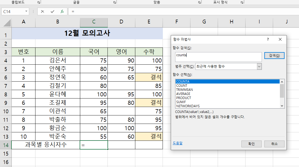Click header cell 영어
This screenshot has height=167, width=299.
pos(121,52)
